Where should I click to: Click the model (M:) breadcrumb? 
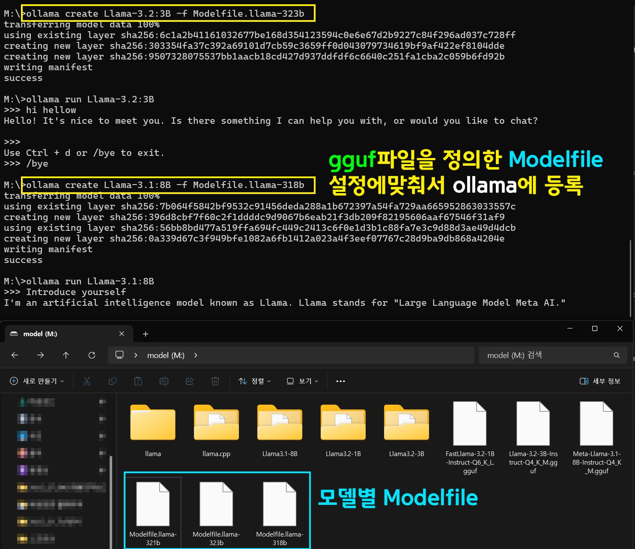coord(166,355)
